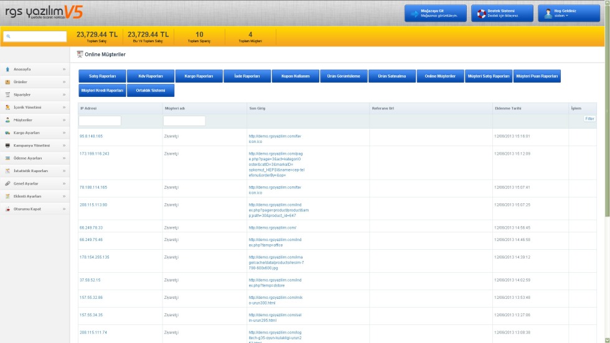Screen dimensions: 610x343
Task: Click the Online Müşteriler page title icon
Action: [x=80, y=55]
